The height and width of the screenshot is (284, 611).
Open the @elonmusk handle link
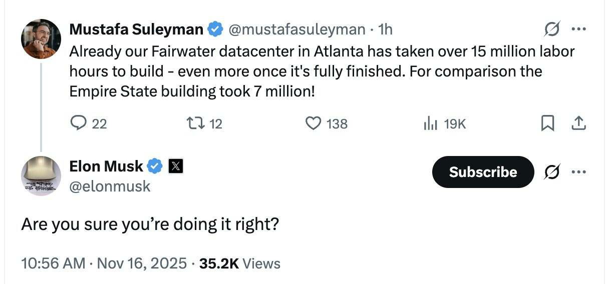110,186
